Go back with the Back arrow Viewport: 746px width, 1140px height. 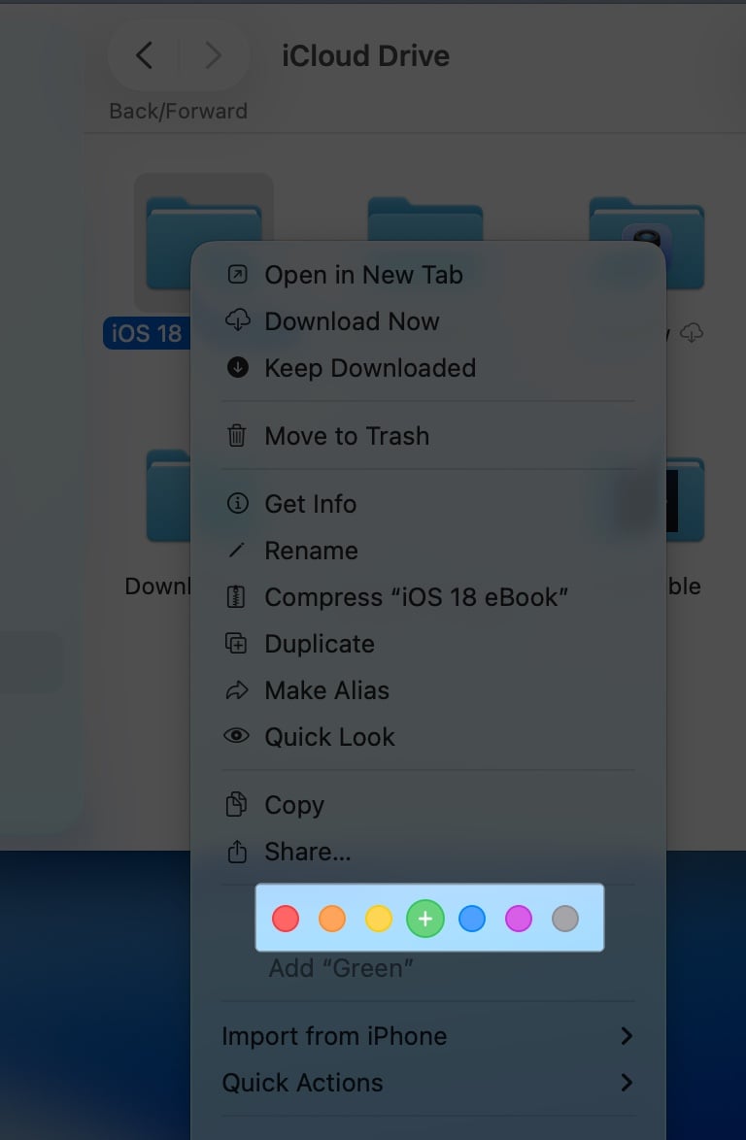(x=145, y=55)
